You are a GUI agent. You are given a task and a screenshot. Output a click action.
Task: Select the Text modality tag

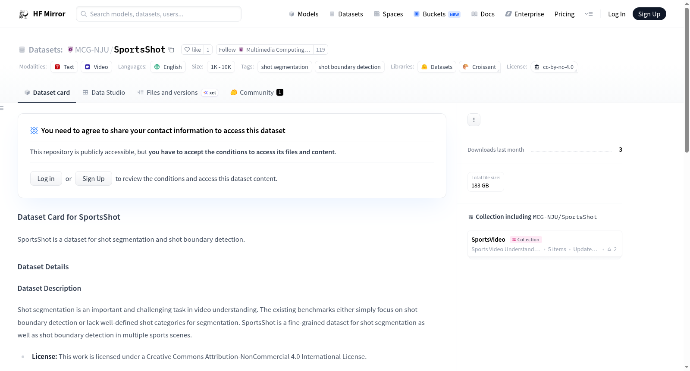(x=64, y=67)
